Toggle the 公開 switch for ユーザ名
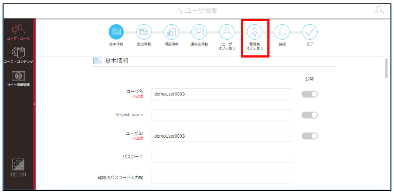The height and width of the screenshot is (193, 394). [310, 94]
